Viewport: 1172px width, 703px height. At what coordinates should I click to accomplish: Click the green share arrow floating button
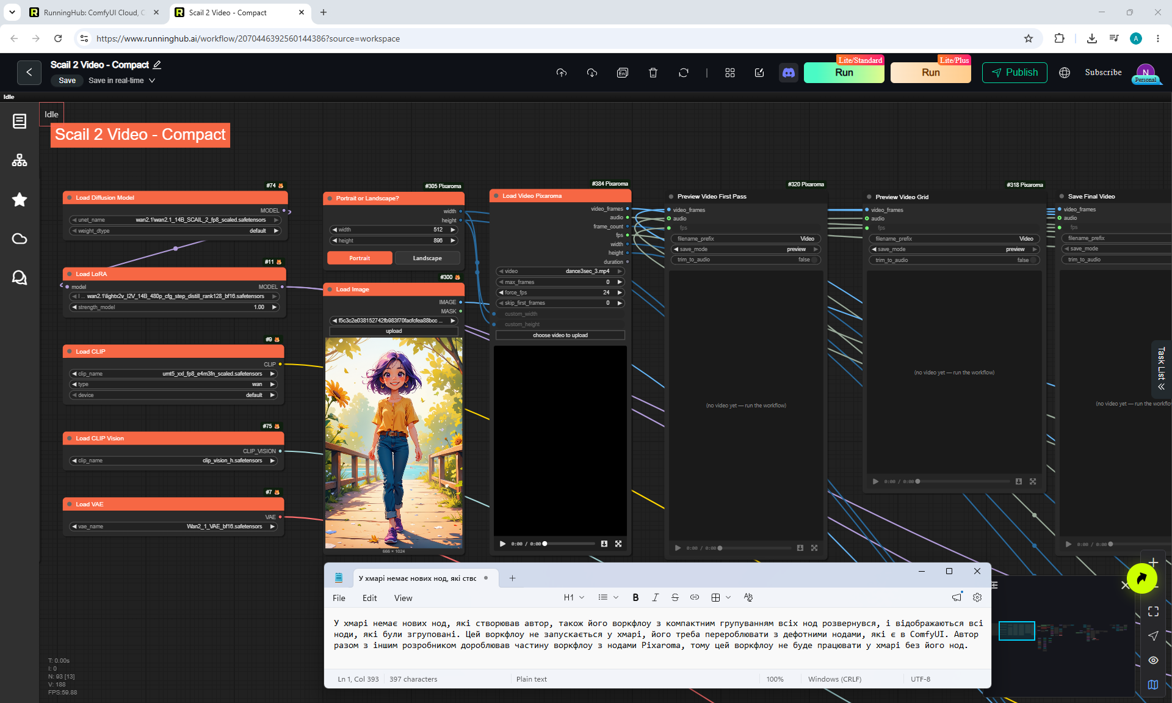coord(1141,578)
